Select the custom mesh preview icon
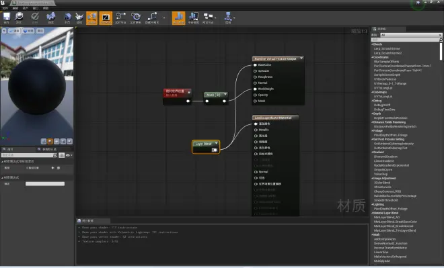 [x=69, y=141]
